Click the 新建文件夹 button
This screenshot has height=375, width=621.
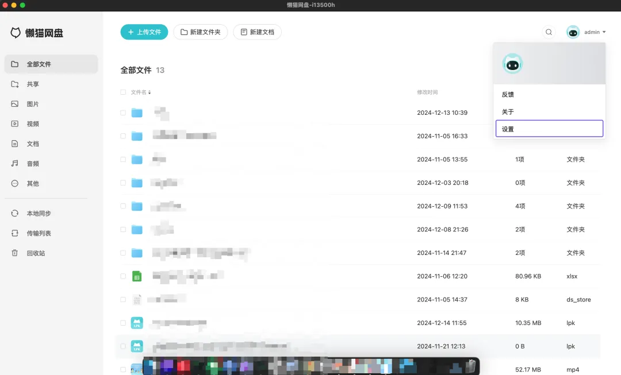(x=201, y=32)
